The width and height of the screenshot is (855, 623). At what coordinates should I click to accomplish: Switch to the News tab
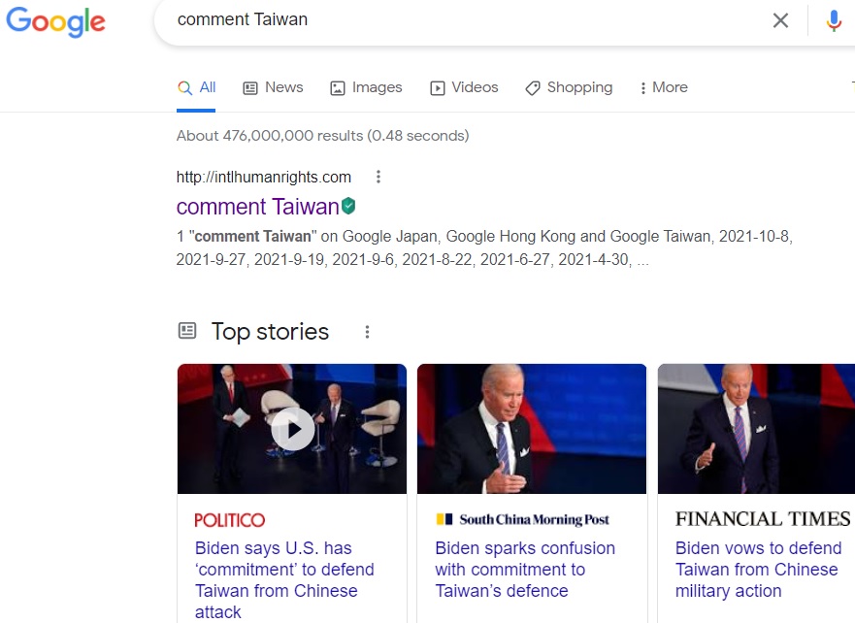(273, 87)
